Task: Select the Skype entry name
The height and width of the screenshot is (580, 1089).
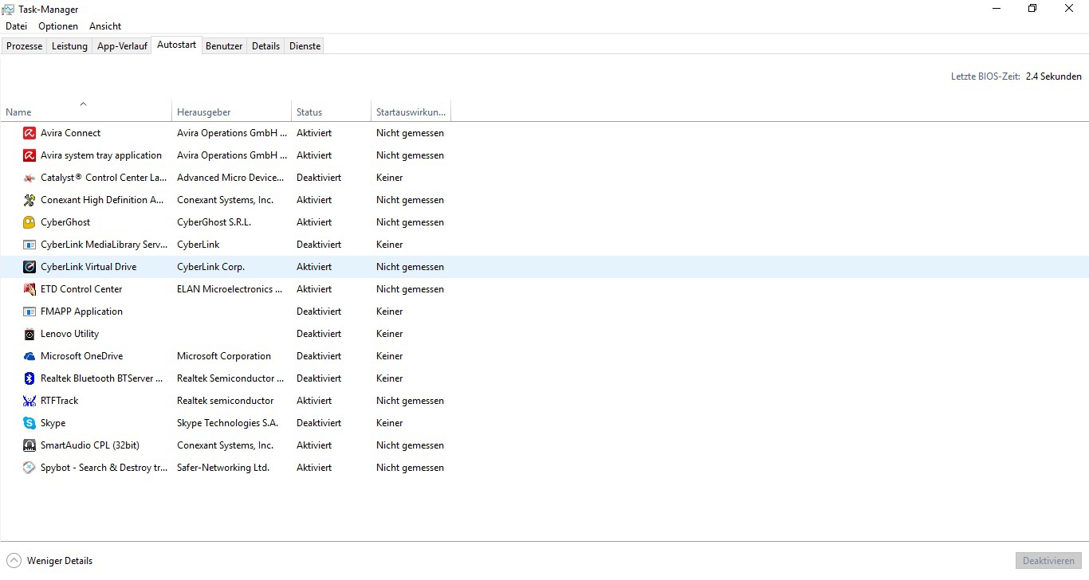Action: click(53, 423)
